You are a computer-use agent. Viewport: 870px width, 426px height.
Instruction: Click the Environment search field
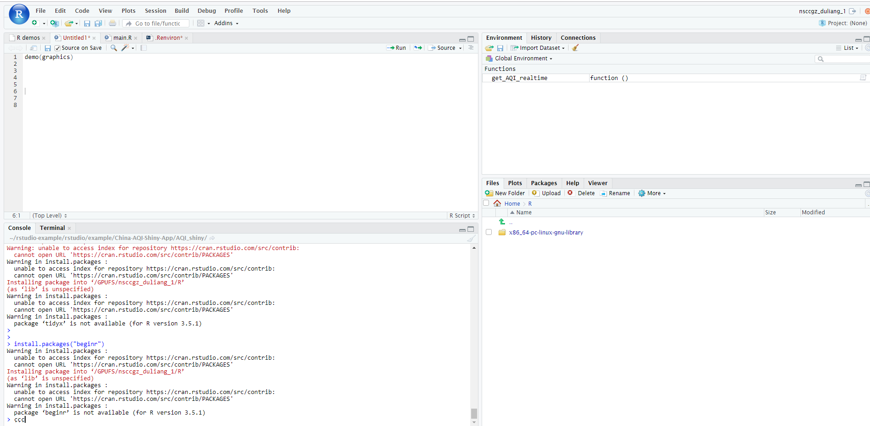843,59
